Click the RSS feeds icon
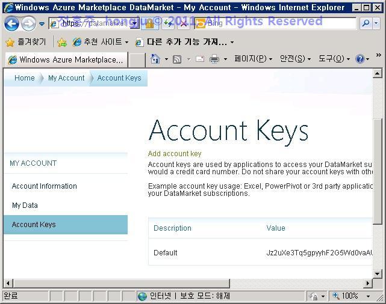Screen dimensions: 386x304 (x=177, y=59)
